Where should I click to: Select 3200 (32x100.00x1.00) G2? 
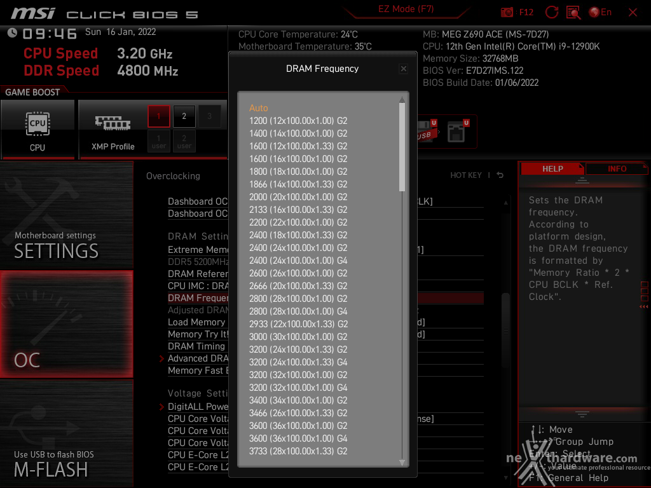[x=298, y=375]
